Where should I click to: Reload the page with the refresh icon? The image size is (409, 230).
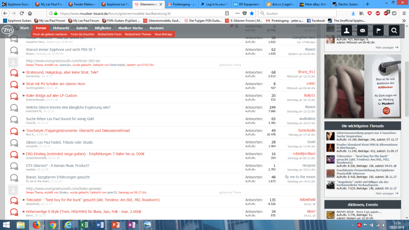pyautogui.click(x=22, y=13)
